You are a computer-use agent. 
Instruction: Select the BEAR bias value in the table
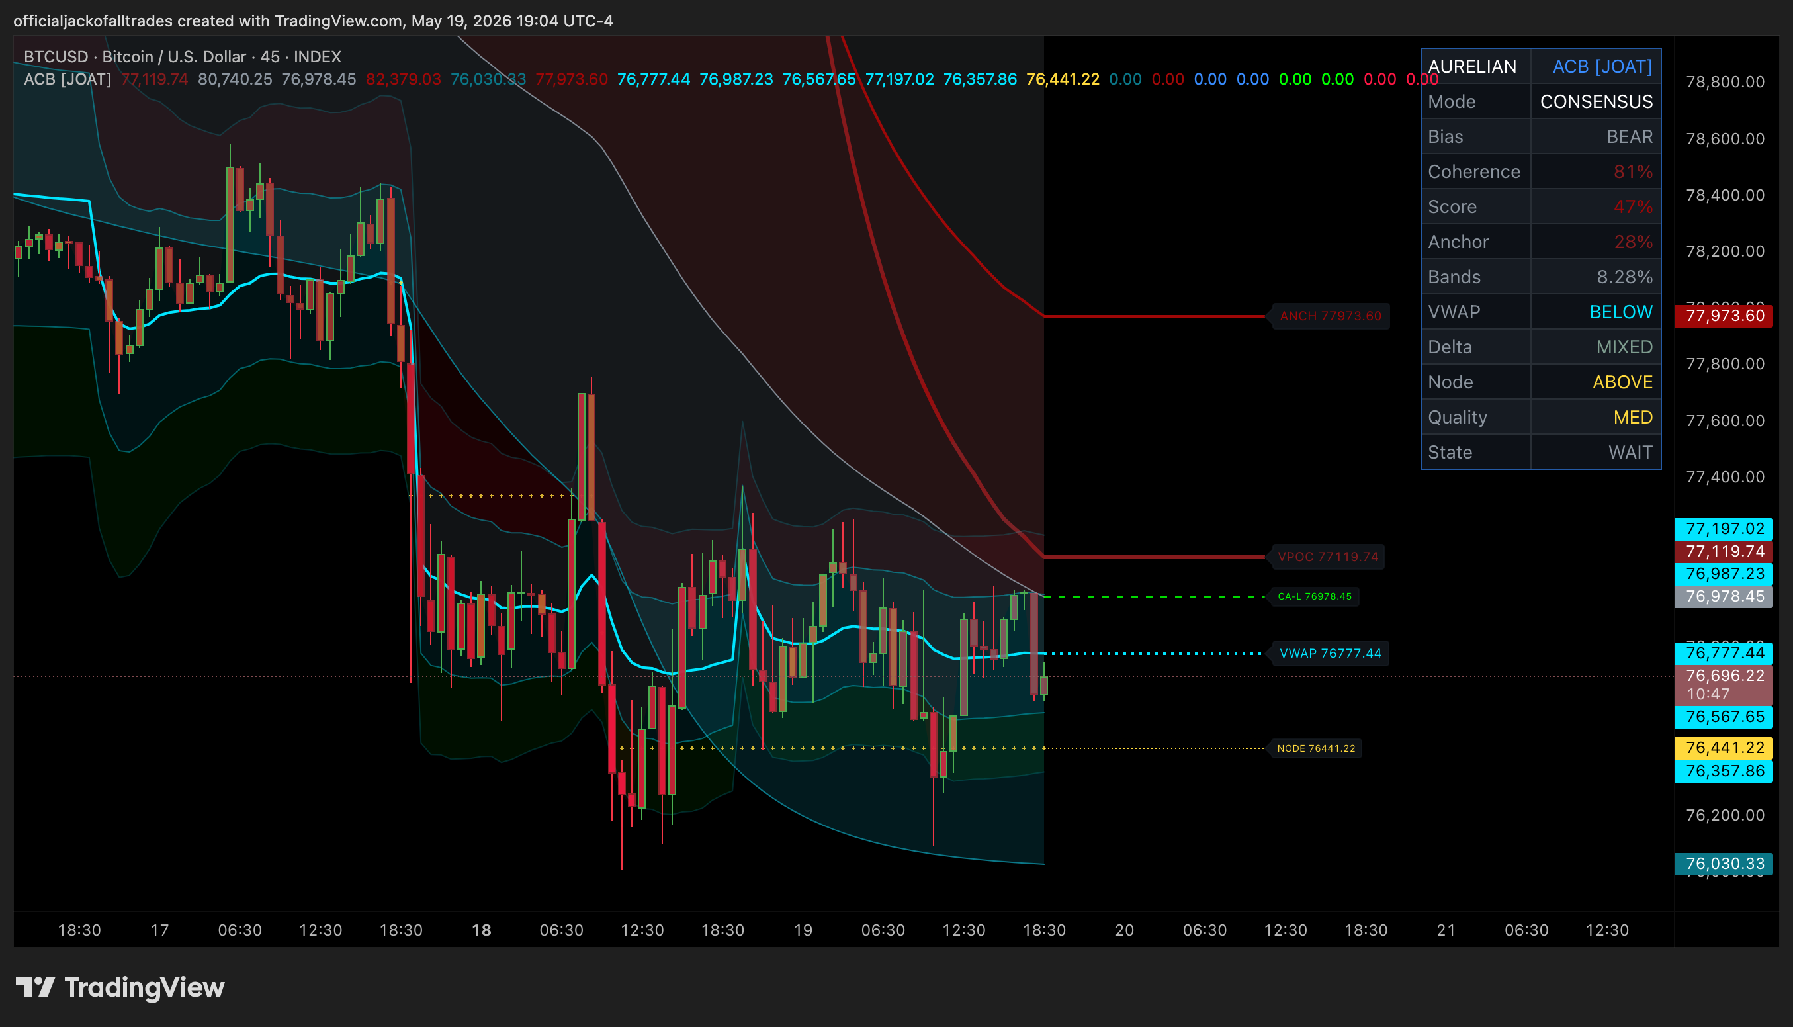[1596, 137]
